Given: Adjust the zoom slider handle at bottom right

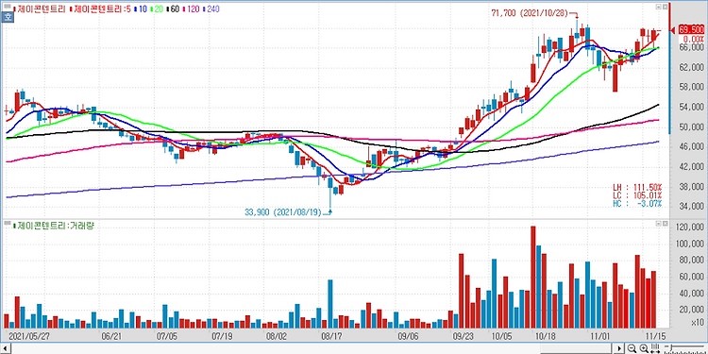Looking at the screenshot, I should 671,347.
